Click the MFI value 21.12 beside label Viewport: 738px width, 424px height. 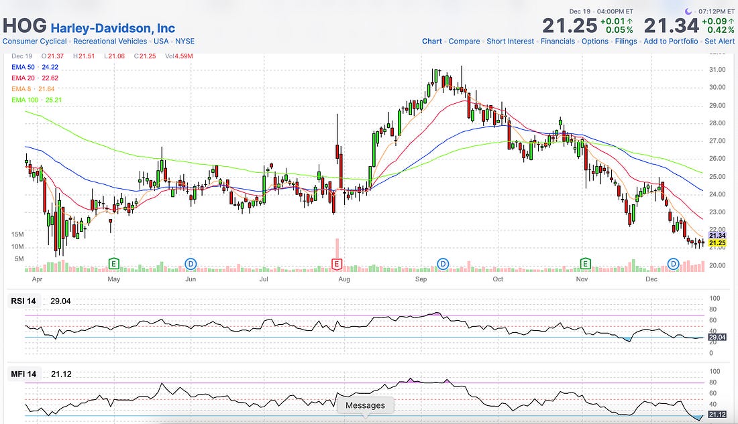point(61,374)
